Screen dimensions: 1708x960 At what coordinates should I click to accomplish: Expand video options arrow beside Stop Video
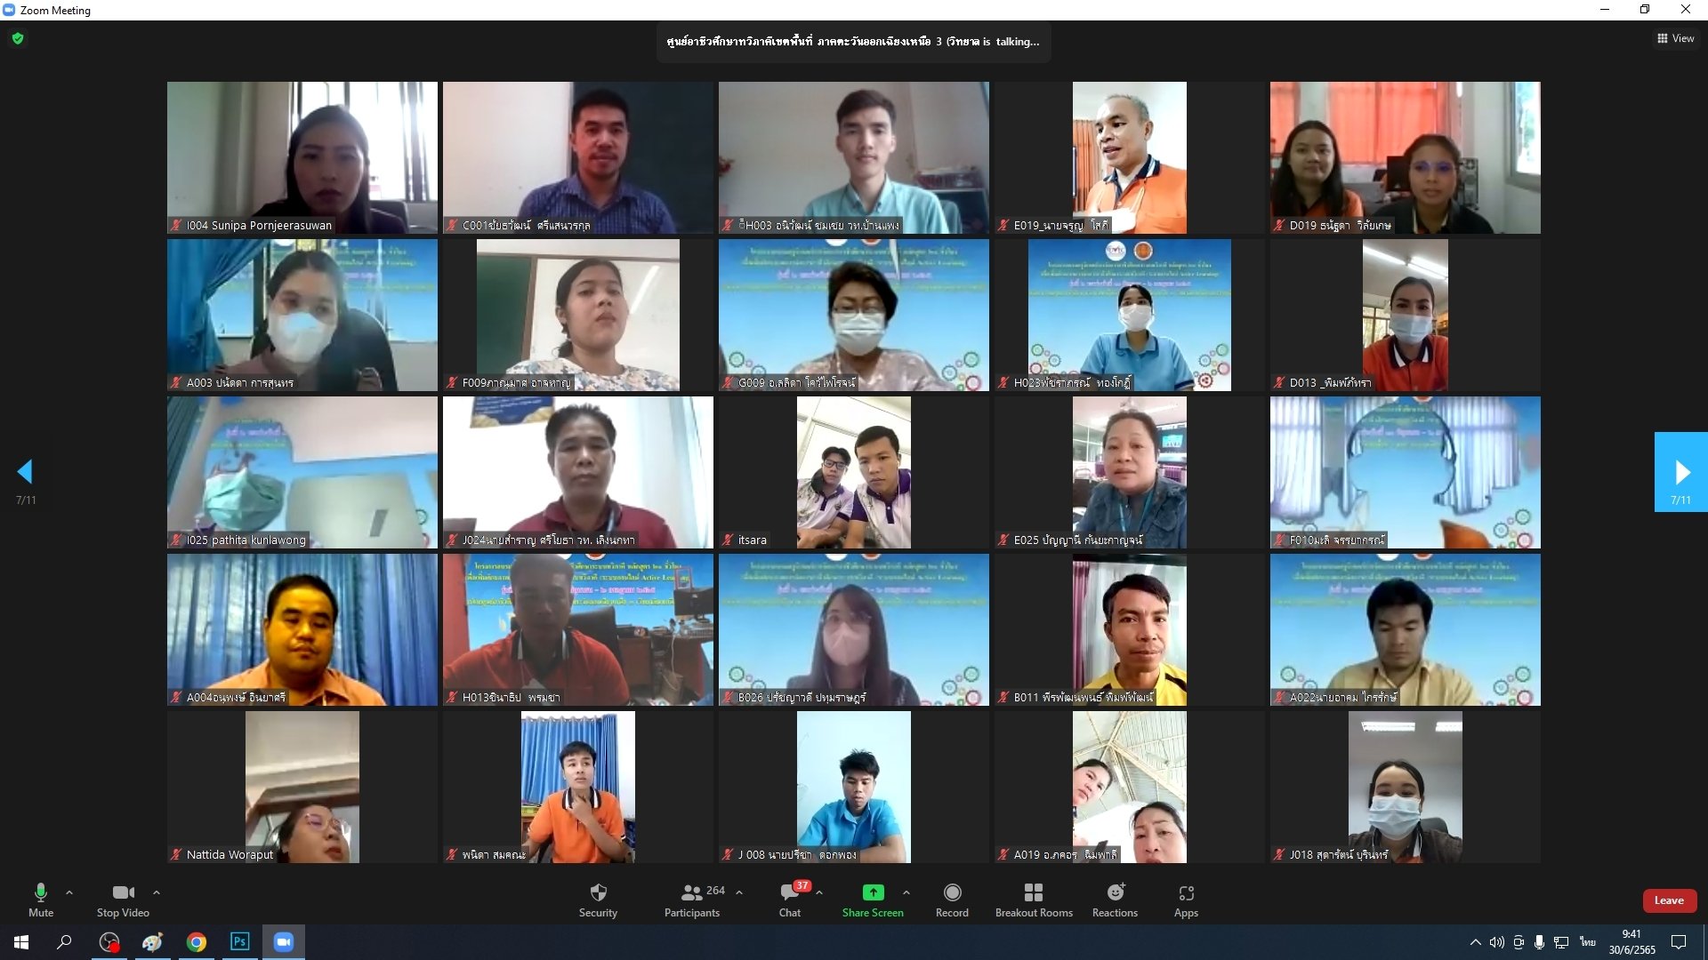tap(157, 892)
